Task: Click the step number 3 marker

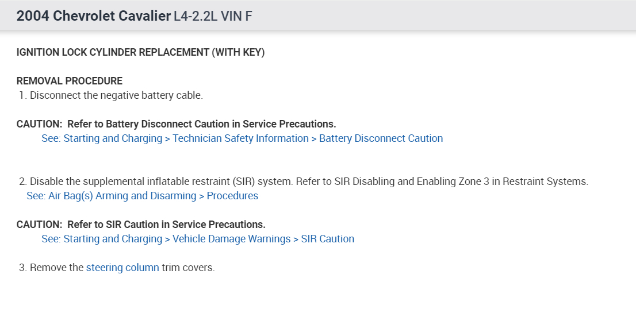Action: coord(22,268)
